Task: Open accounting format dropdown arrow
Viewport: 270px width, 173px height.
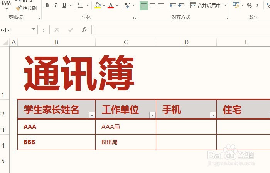Action: 243,5
